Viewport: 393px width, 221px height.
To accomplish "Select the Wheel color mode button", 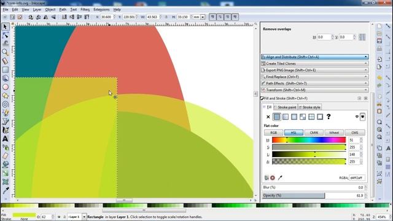I will point(334,133).
